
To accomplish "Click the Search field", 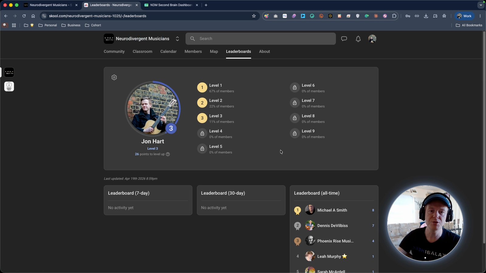I will (261, 39).
